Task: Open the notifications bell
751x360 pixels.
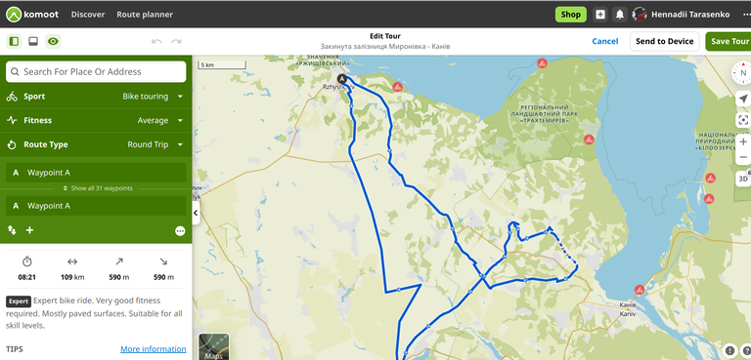Action: pyautogui.click(x=620, y=15)
